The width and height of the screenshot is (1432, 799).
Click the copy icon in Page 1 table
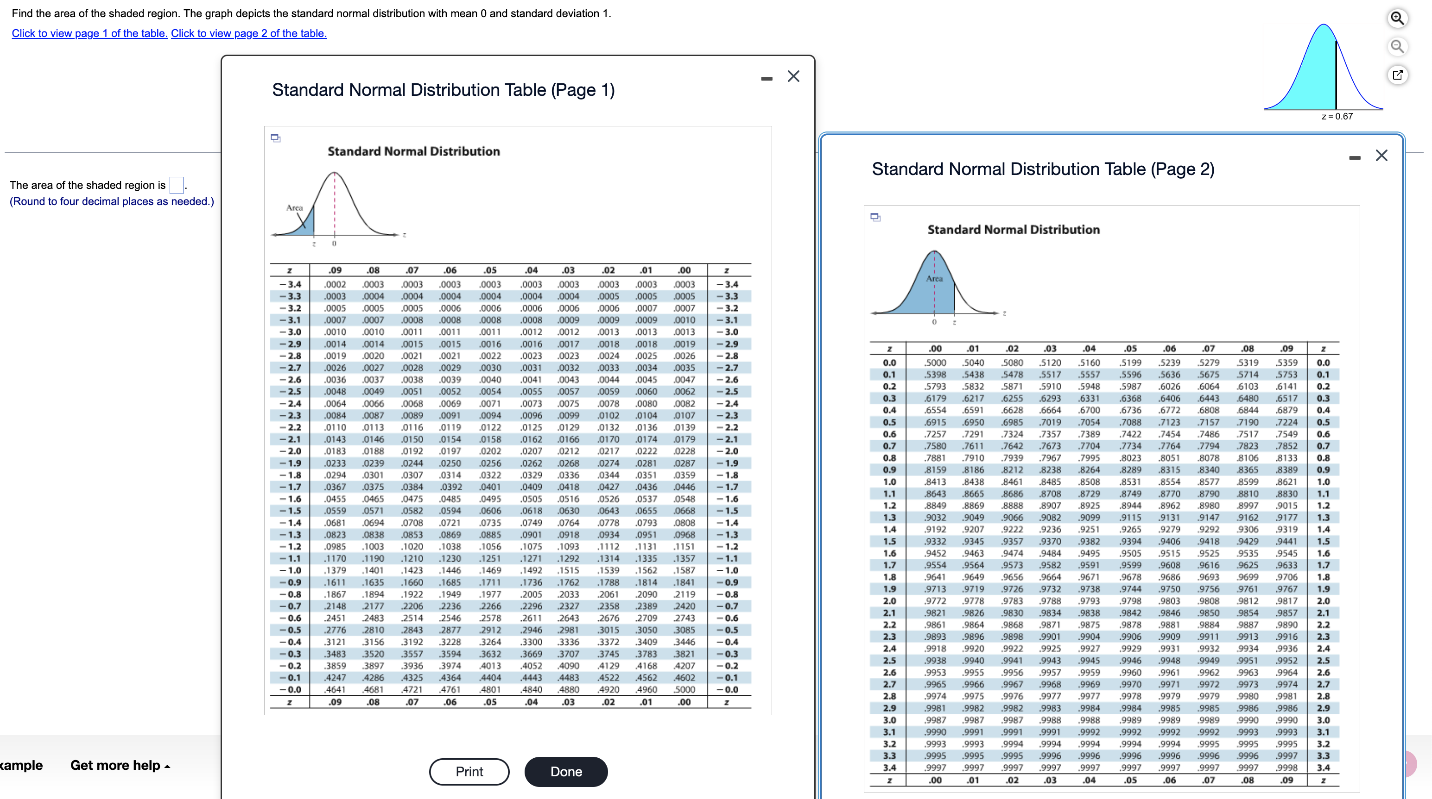[275, 137]
